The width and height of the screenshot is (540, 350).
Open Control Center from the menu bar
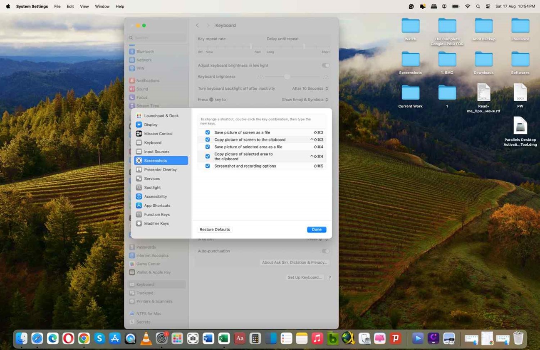[488, 6]
